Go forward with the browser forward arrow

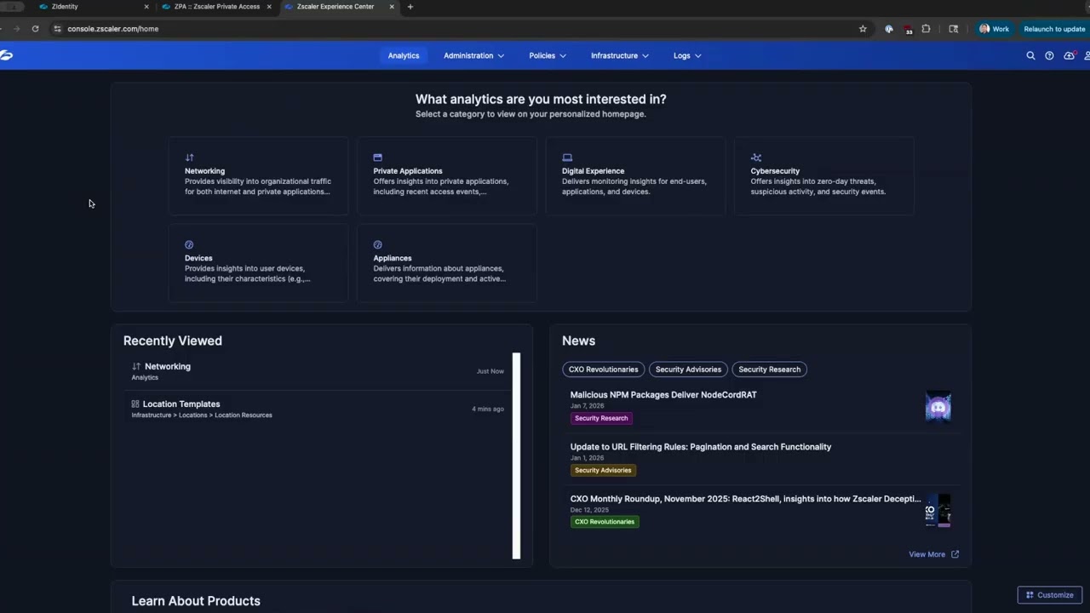[x=15, y=29]
